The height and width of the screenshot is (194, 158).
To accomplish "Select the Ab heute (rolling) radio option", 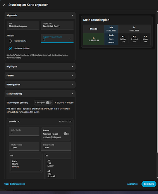I will [x=10, y=48].
